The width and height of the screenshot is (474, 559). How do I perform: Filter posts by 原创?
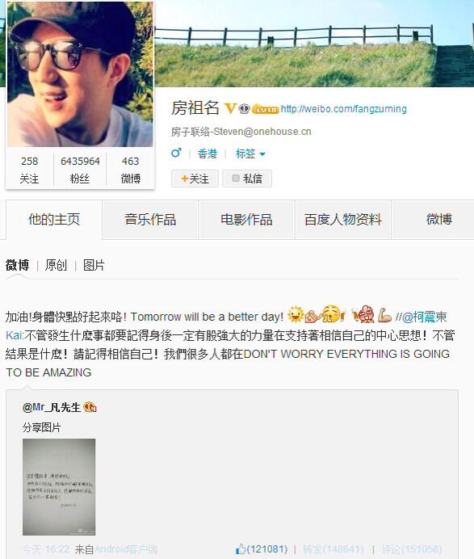click(x=56, y=265)
